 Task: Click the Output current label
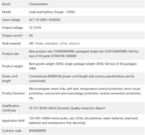pos(12,35)
